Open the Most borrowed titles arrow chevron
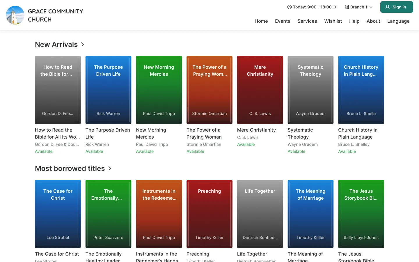Screen dimensions: 419x262 110,168
